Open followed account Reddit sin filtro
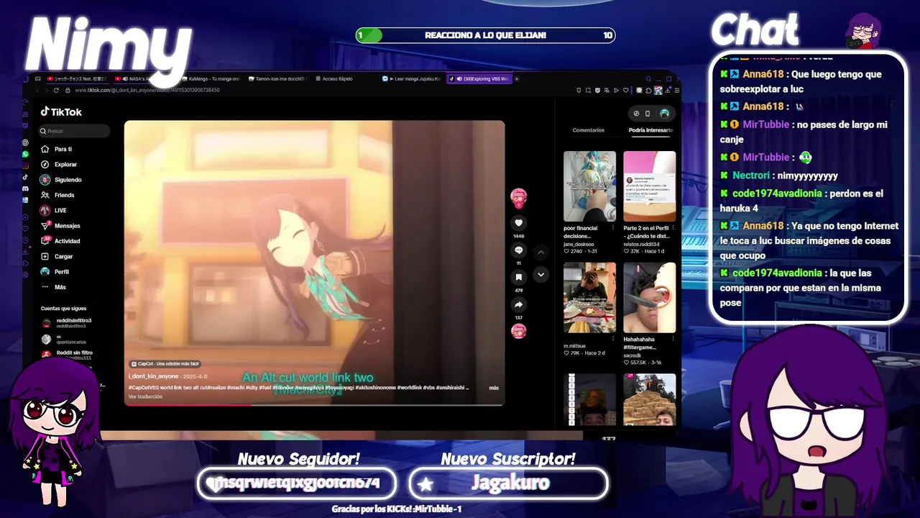This screenshot has height=518, width=920. coord(66,355)
